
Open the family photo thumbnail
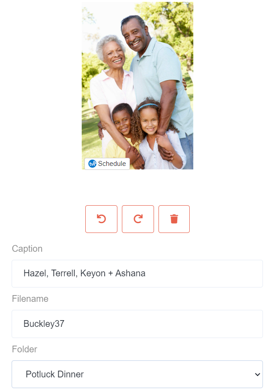[x=137, y=85]
